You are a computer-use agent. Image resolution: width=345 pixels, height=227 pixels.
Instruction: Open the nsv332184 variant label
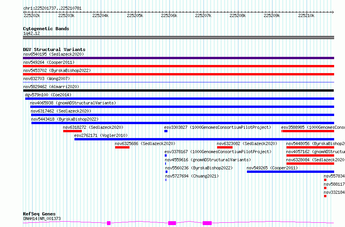(334, 192)
